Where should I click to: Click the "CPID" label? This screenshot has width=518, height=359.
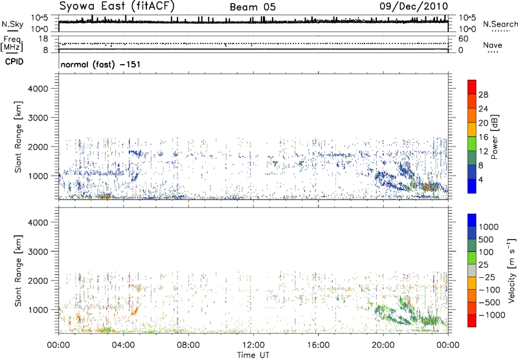(14, 62)
